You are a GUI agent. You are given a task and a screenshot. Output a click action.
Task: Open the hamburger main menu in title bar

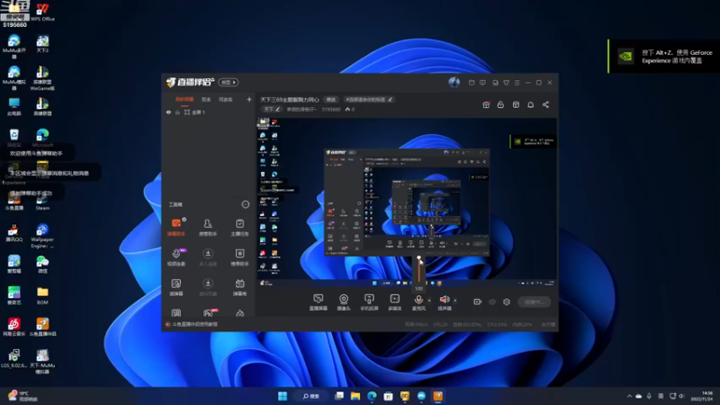[517, 83]
